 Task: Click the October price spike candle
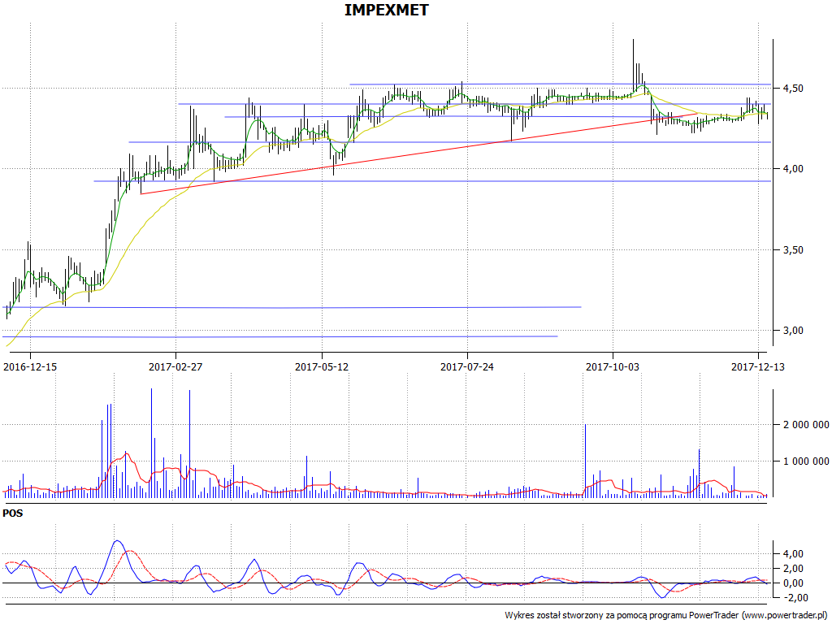(x=633, y=65)
